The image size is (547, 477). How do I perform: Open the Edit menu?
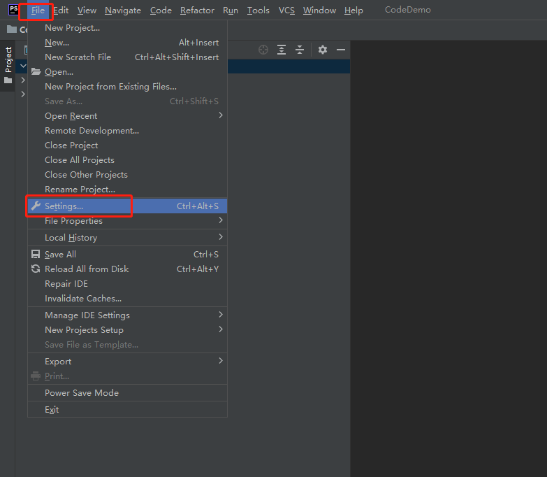tap(61, 10)
